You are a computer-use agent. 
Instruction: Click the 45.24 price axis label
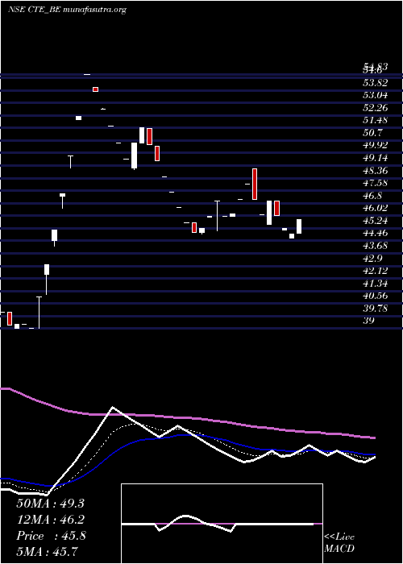click(376, 221)
